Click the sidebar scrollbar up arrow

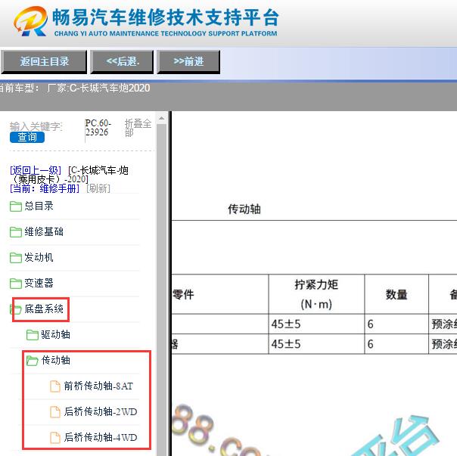[x=161, y=118]
